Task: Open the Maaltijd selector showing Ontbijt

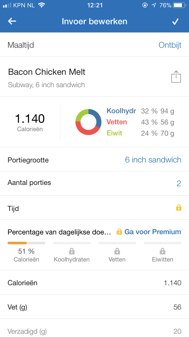Action: click(x=170, y=45)
